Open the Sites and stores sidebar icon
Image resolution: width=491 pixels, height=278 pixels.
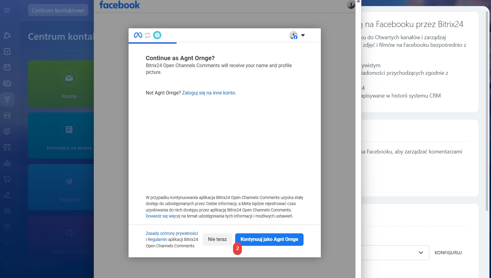(x=7, y=115)
